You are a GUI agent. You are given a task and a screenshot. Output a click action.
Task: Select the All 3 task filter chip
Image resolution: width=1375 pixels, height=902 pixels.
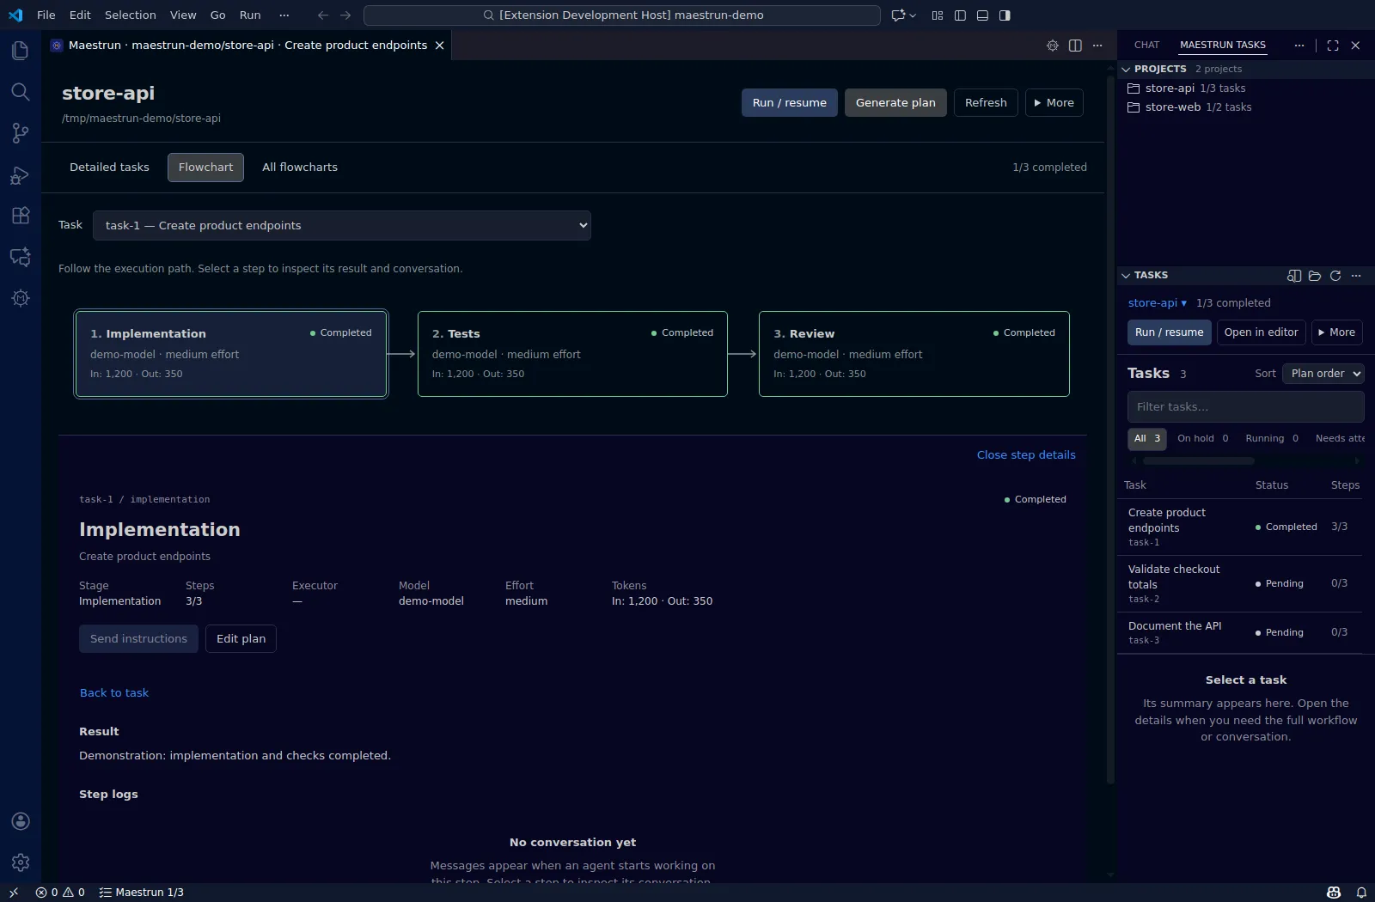[1147, 439]
